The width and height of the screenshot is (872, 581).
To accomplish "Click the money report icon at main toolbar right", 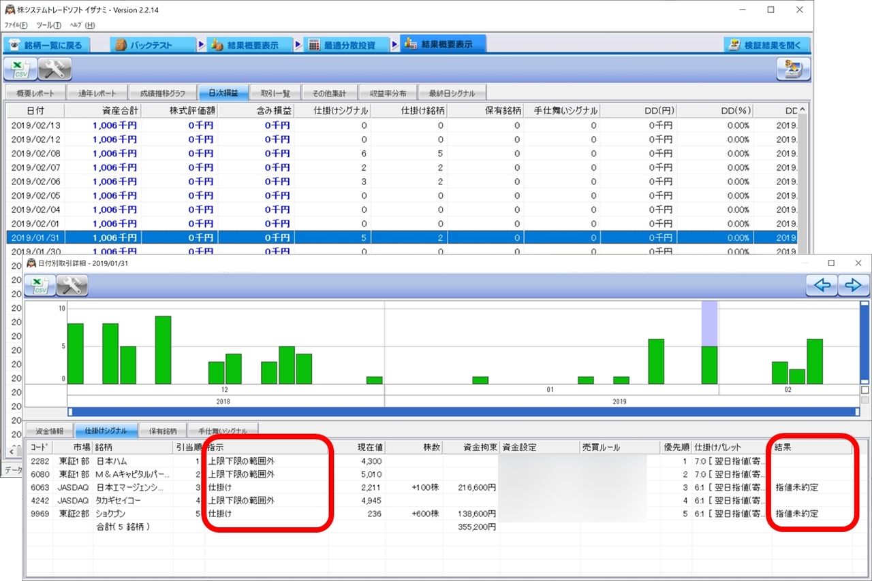I will click(x=793, y=69).
